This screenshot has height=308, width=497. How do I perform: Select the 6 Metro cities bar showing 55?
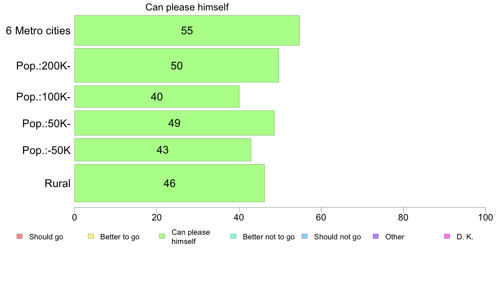pos(187,31)
